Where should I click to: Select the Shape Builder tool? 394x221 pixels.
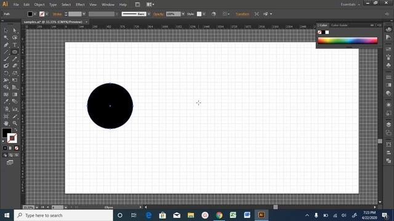[x=6, y=87]
